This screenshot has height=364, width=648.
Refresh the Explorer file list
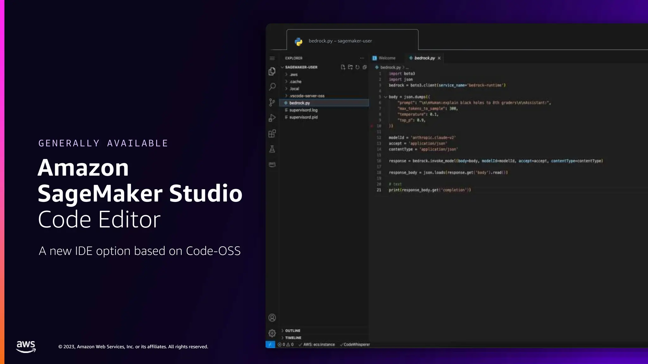point(358,67)
